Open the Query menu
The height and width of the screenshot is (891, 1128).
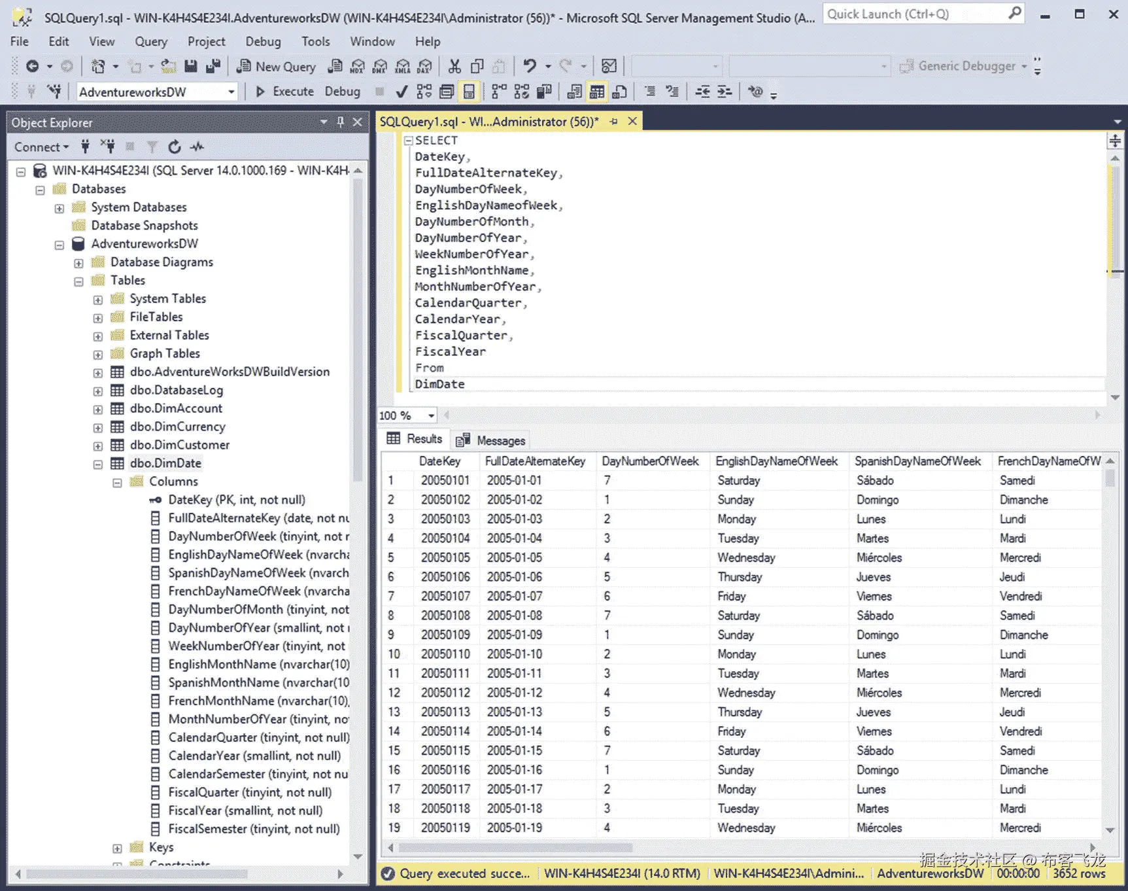point(150,41)
